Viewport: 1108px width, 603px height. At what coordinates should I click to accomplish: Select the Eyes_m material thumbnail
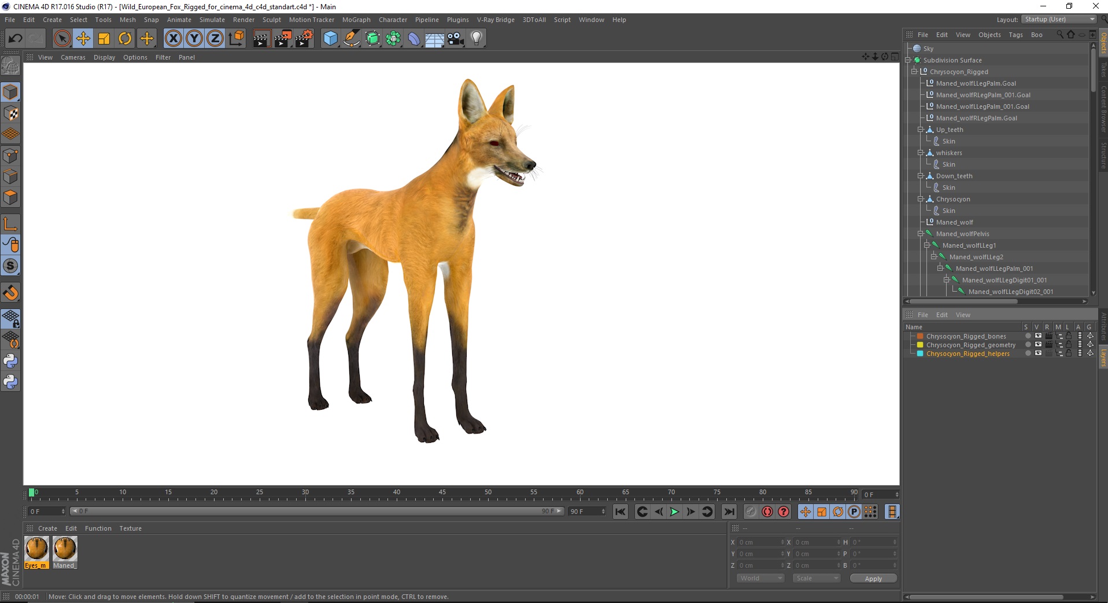(x=36, y=553)
